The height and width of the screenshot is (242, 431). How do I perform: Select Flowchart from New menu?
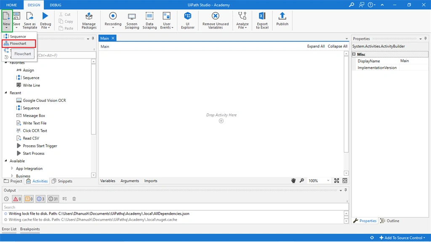click(x=19, y=43)
